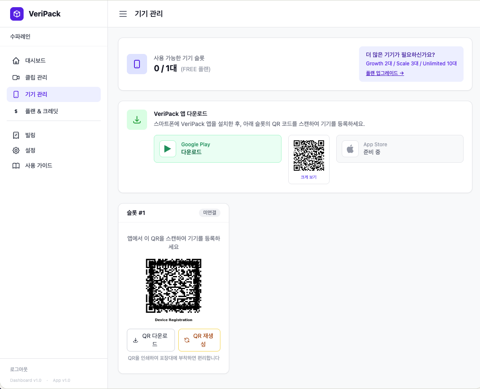Click the gear icon beside 설정

[16, 150]
